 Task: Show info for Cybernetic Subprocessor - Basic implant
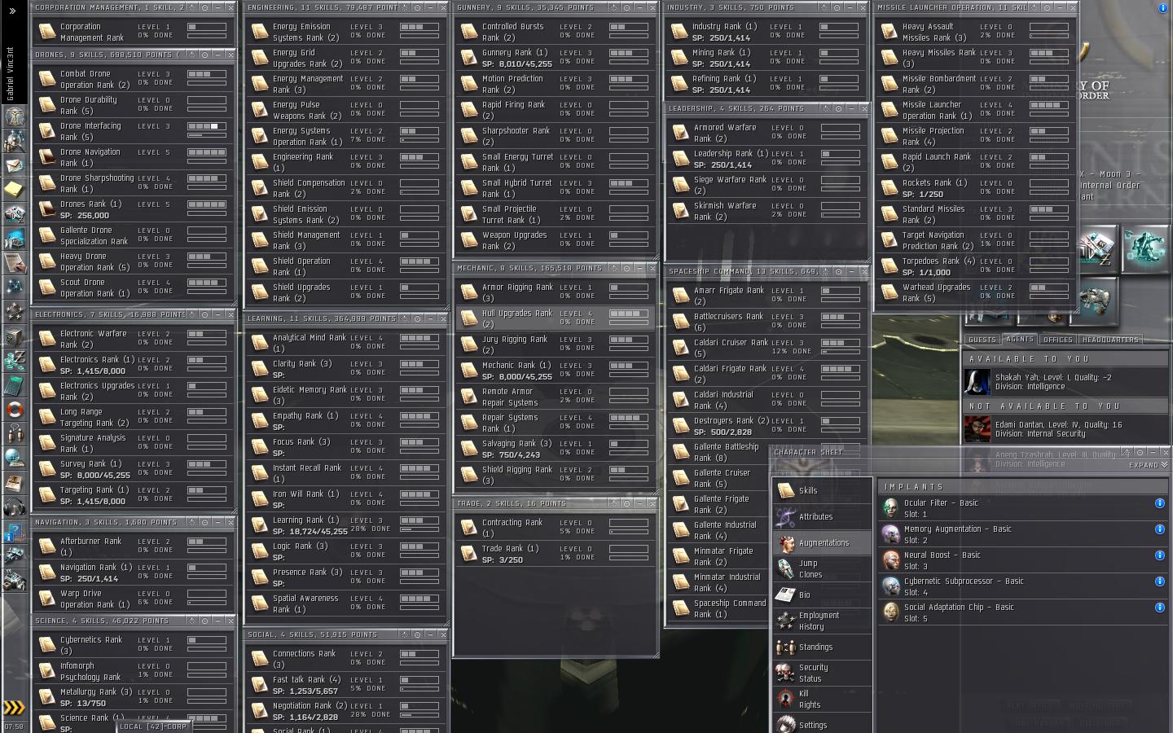click(1160, 582)
